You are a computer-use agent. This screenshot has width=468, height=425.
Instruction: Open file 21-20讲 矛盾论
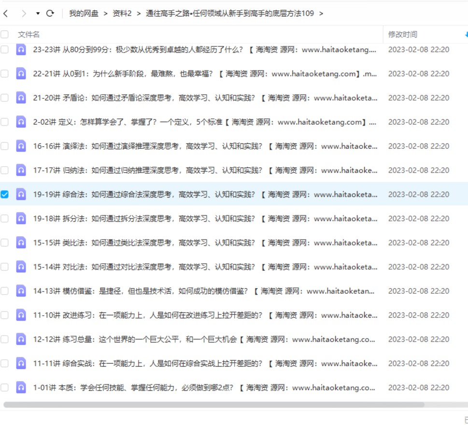[205, 98]
